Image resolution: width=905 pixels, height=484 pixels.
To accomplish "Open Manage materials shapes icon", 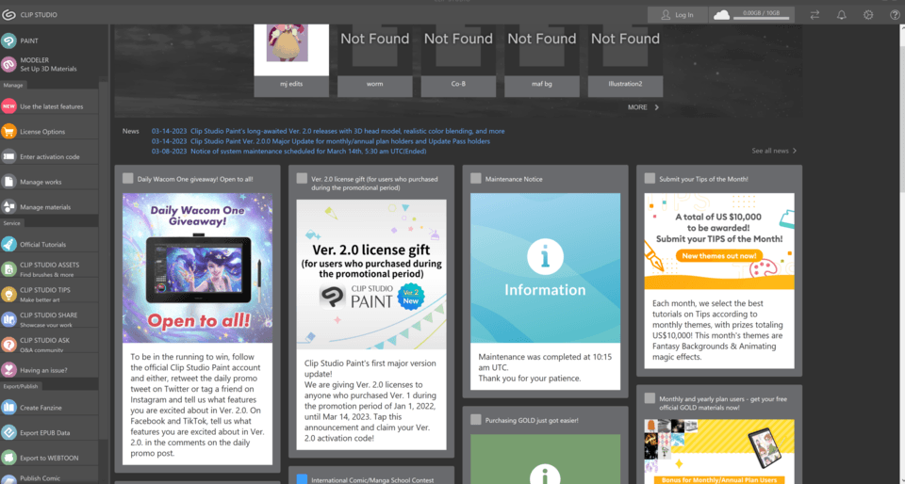I will coord(8,206).
